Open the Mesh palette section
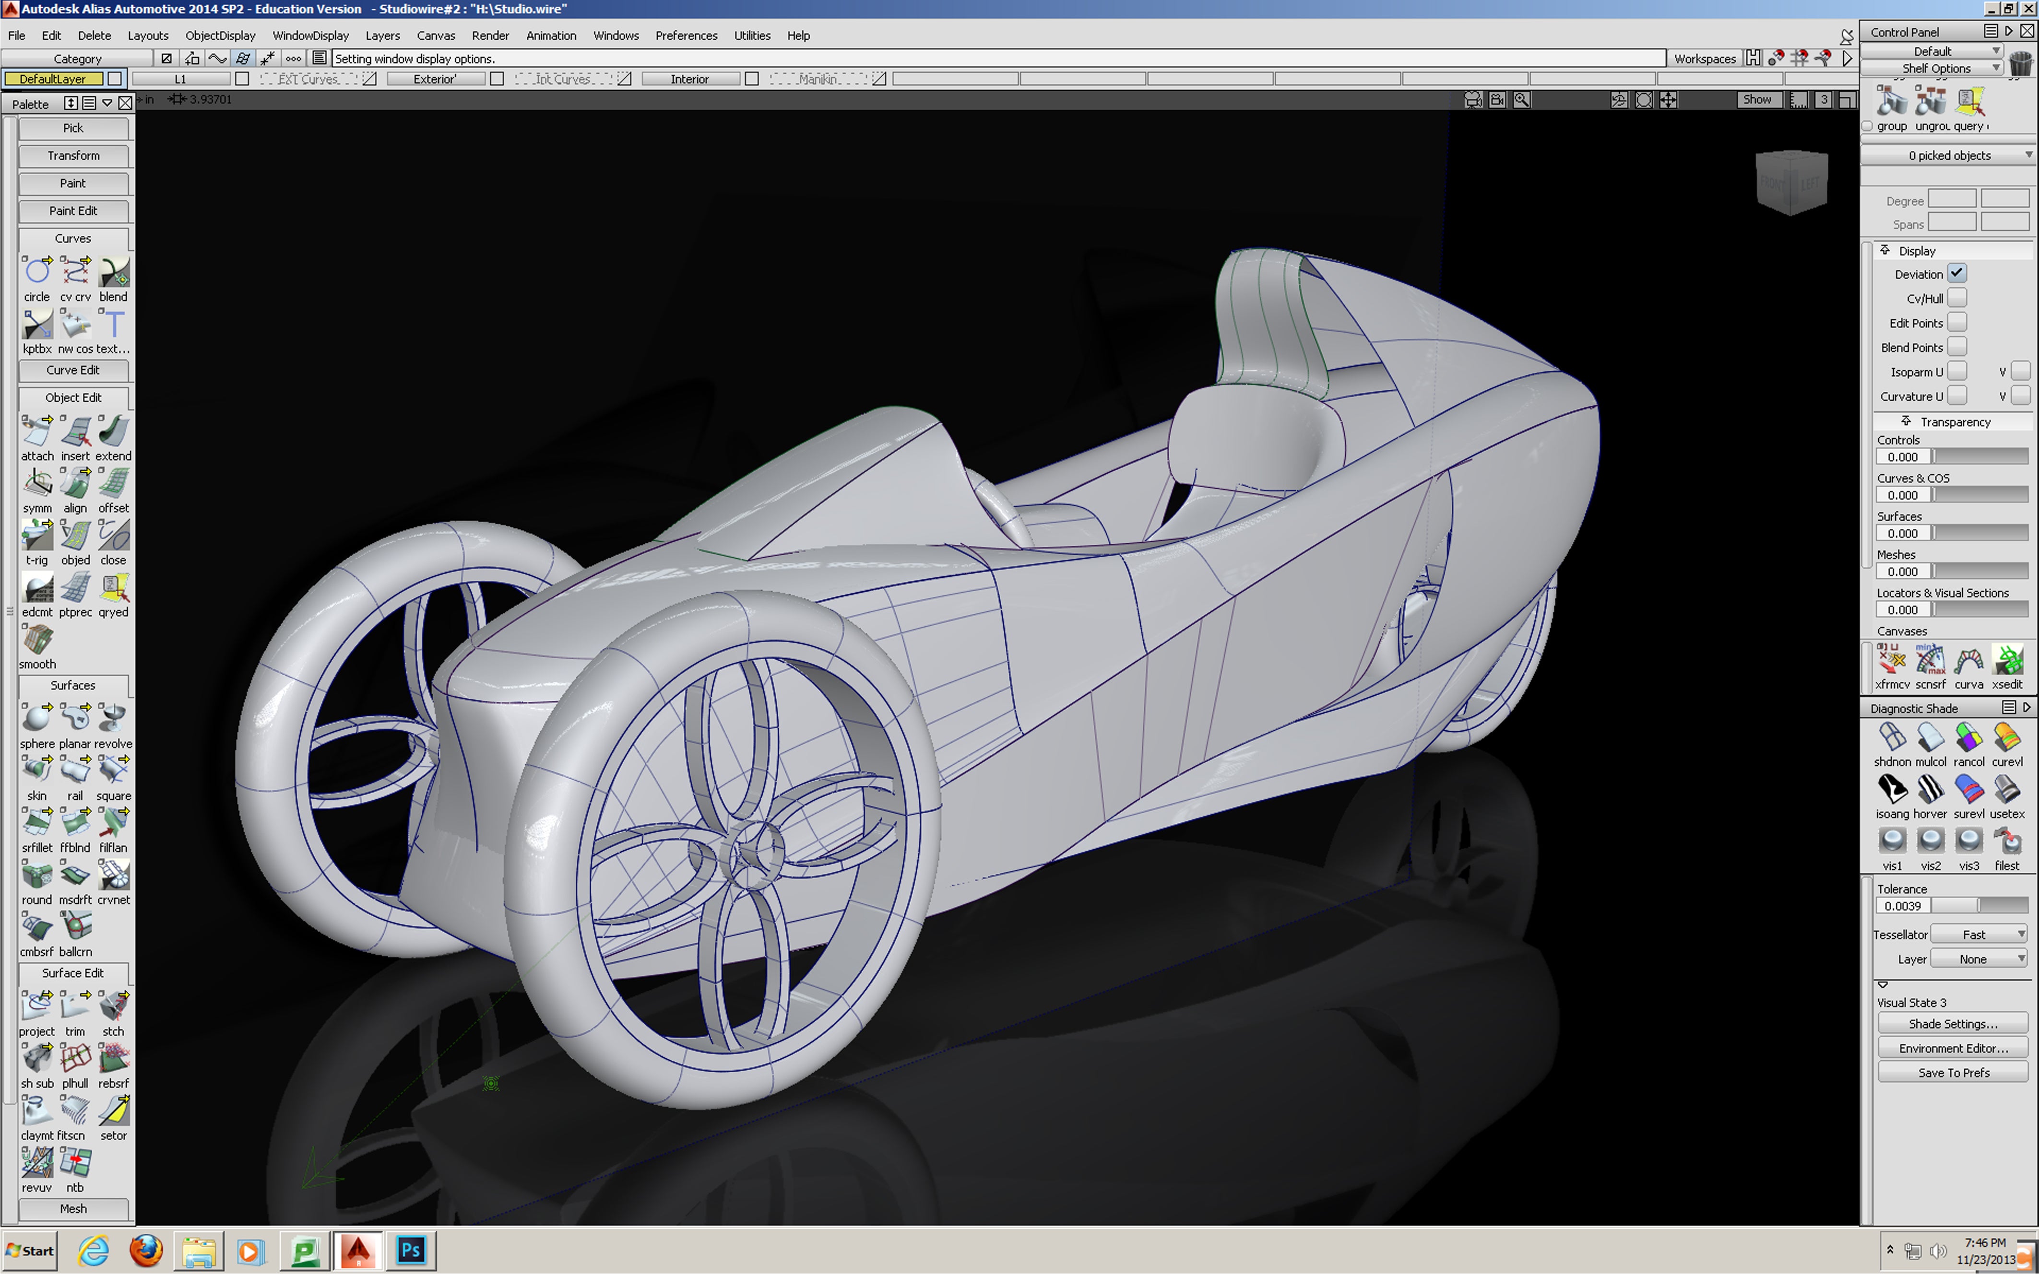The height and width of the screenshot is (1274, 2039). 73,1208
